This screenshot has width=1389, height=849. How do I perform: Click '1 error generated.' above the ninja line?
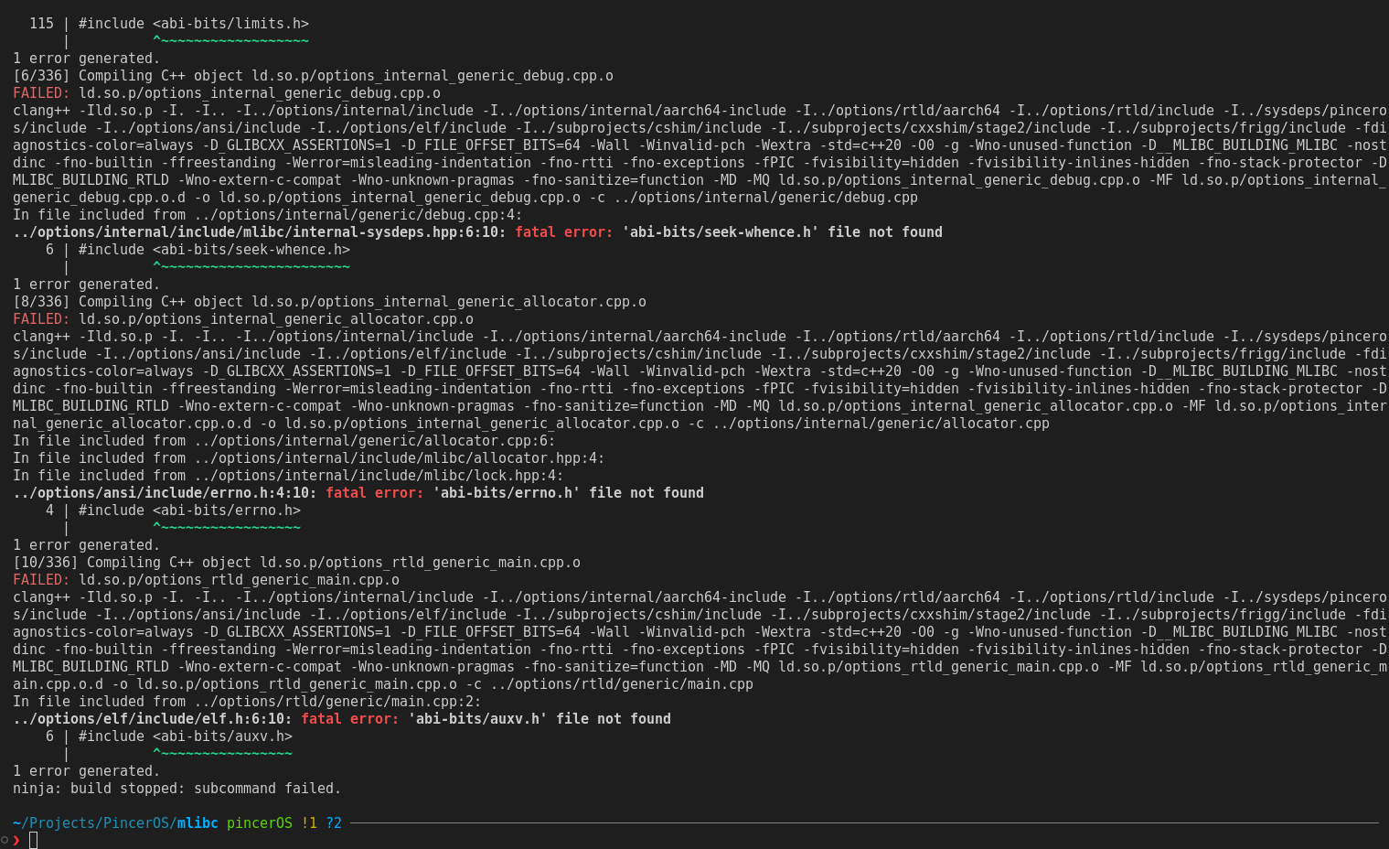[87, 770]
